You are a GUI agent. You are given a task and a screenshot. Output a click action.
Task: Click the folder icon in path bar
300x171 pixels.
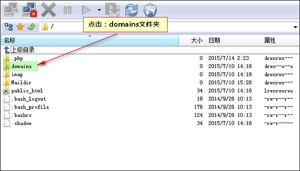[x=45, y=27]
